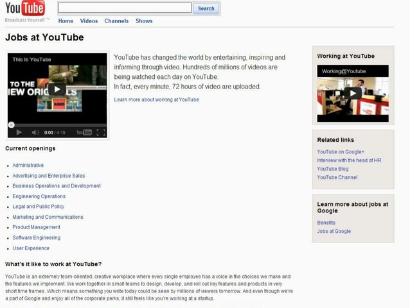Image resolution: width=410 pixels, height=308 pixels.
Task: Open the Home navigation tab
Action: pos(66,21)
